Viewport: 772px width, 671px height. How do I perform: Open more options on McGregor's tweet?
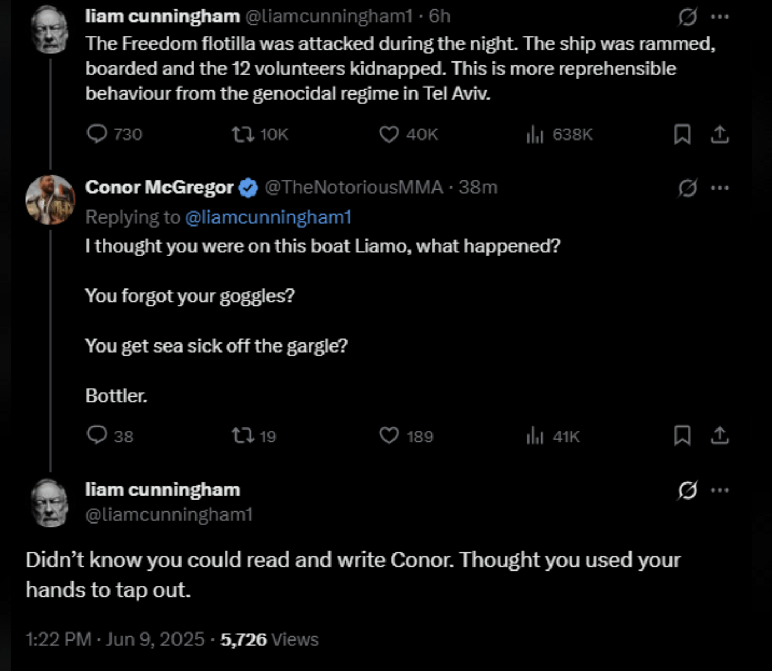point(720,188)
